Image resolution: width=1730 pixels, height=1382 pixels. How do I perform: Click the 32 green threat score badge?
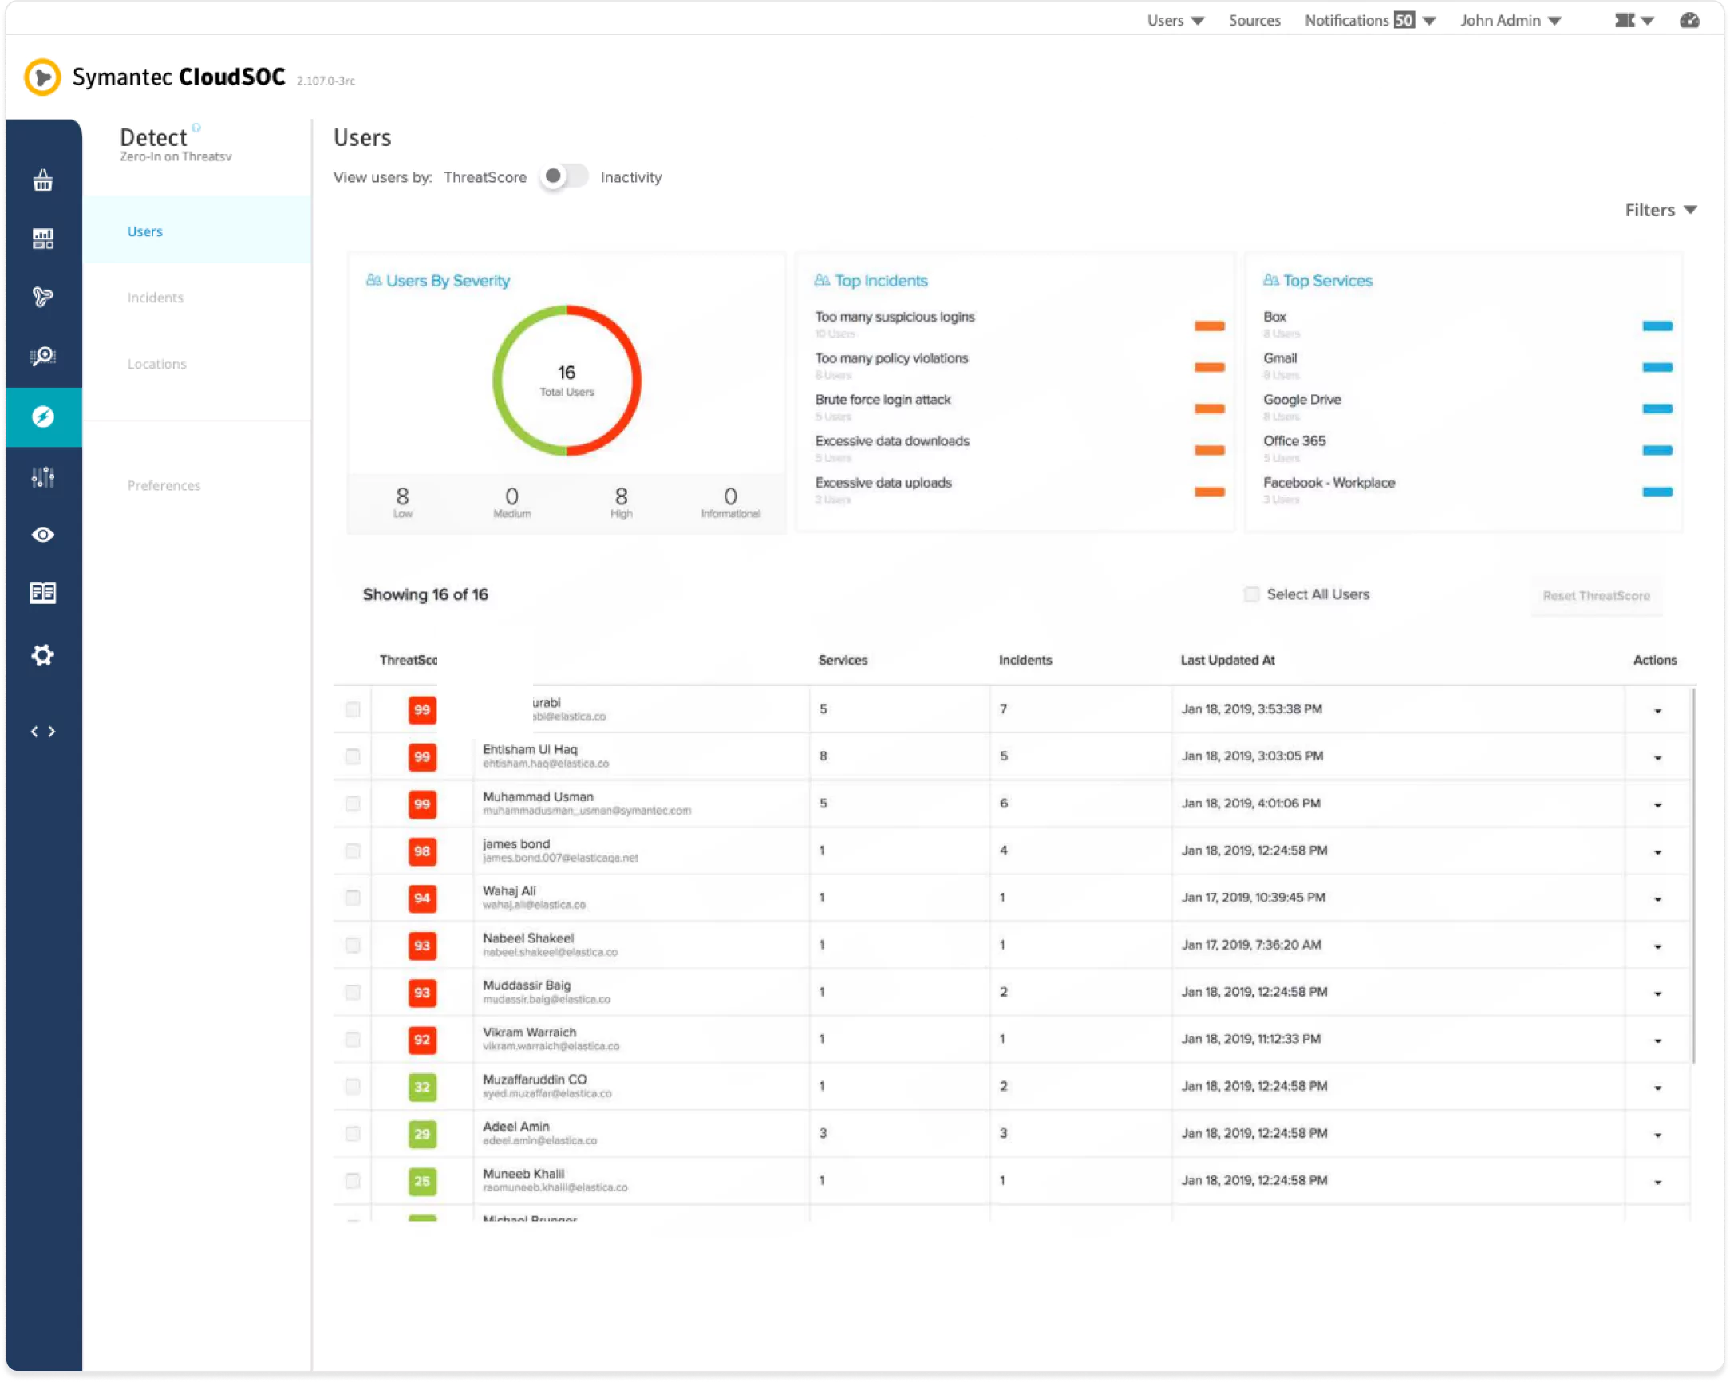coord(422,1088)
